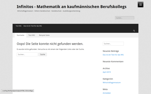Open site title Infinitos - Mathematik link
Screen dimensions: 151x94
[x=71, y=7]
